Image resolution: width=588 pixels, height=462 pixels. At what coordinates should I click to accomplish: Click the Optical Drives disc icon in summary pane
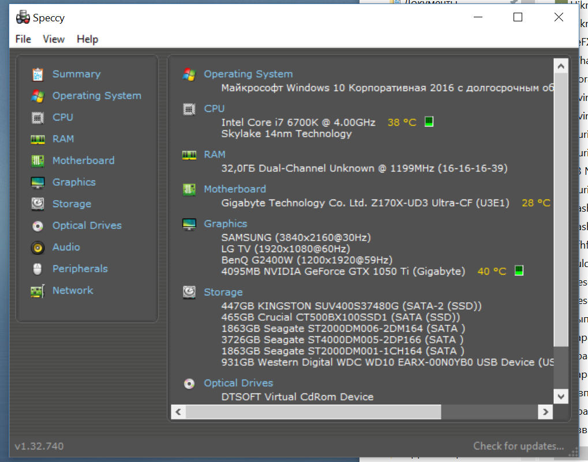click(189, 384)
